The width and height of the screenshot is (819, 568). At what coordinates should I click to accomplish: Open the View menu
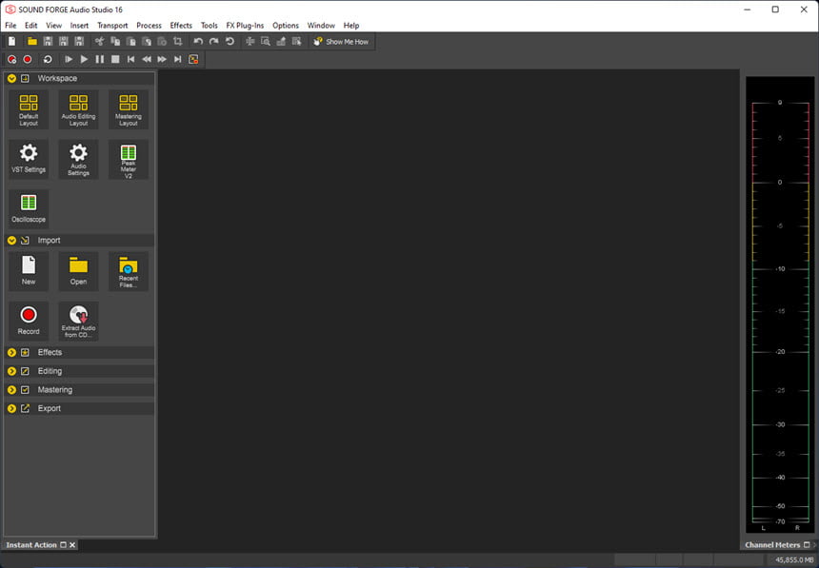tap(53, 25)
